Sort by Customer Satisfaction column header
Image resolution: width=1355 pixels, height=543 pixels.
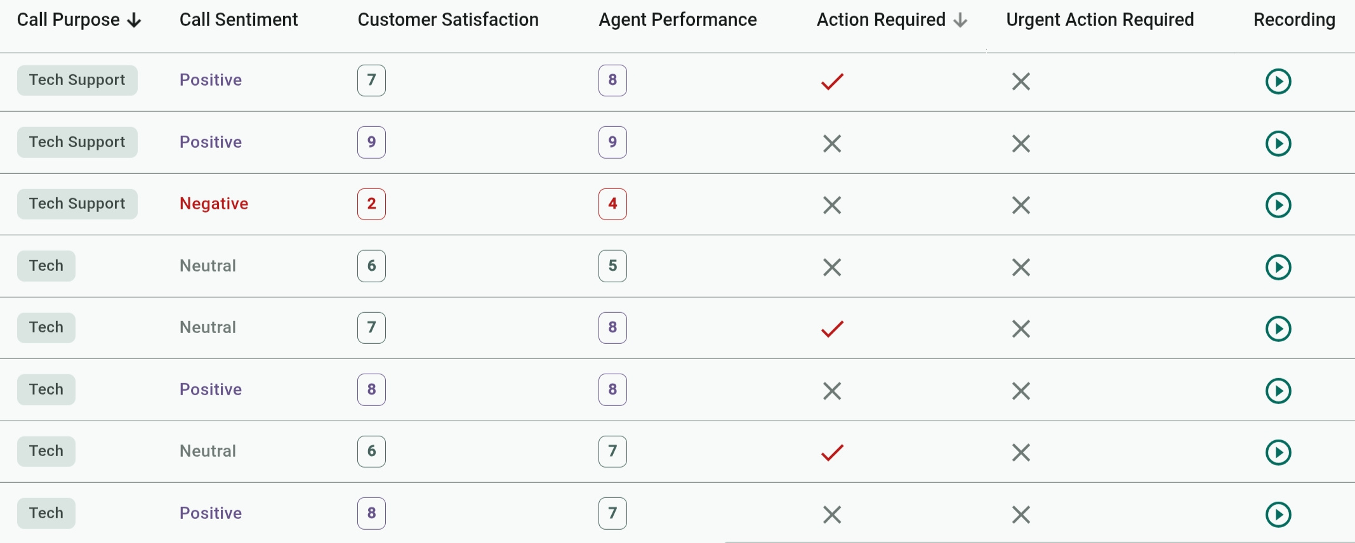[x=447, y=20]
